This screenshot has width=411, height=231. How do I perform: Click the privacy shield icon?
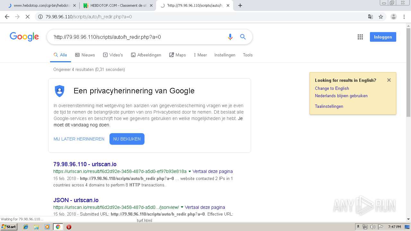(59, 91)
